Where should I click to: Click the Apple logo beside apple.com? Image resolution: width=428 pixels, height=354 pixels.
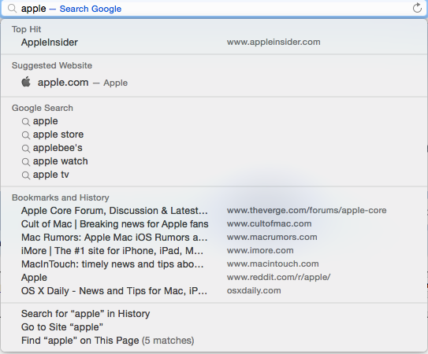point(26,82)
